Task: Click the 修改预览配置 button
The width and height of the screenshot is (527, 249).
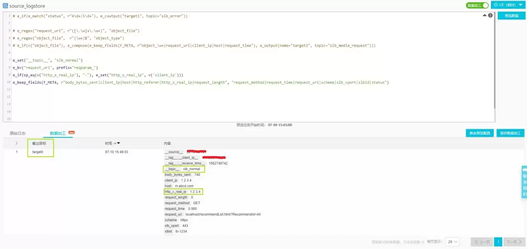Action: pyautogui.click(x=480, y=133)
